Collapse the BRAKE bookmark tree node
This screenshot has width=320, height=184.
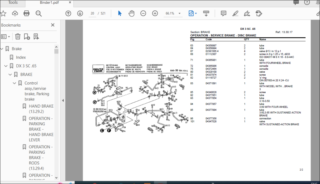tap(10, 74)
